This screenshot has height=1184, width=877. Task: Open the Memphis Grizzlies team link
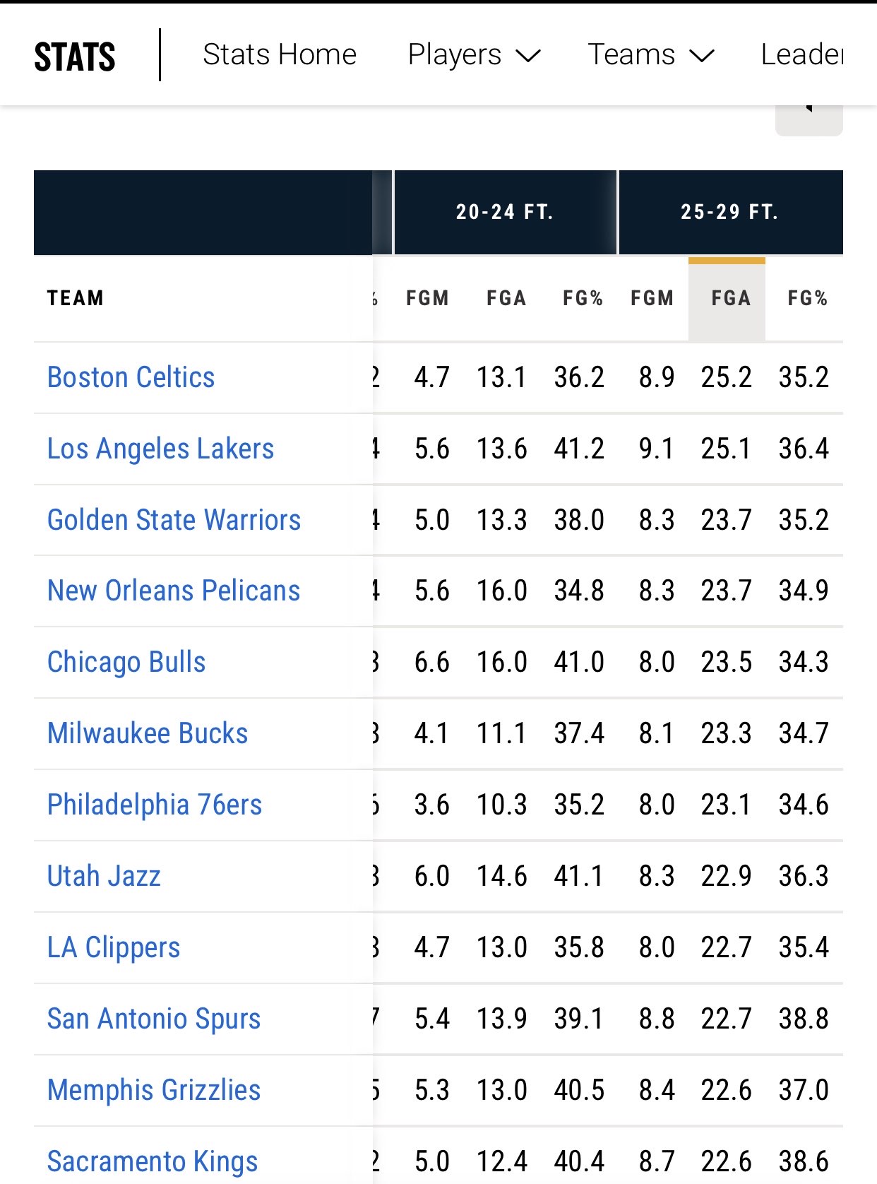[x=154, y=1090]
